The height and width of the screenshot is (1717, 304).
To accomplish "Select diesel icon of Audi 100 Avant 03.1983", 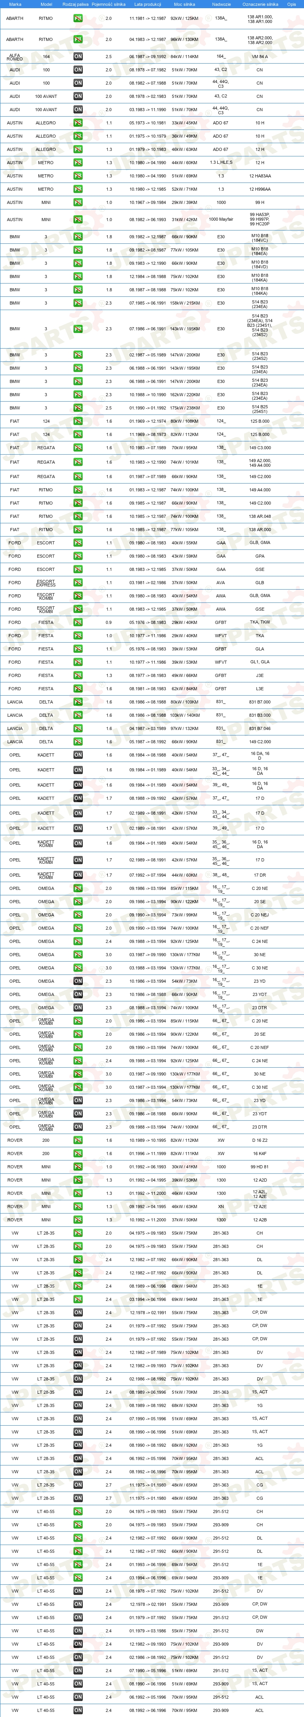I will pos(78,109).
